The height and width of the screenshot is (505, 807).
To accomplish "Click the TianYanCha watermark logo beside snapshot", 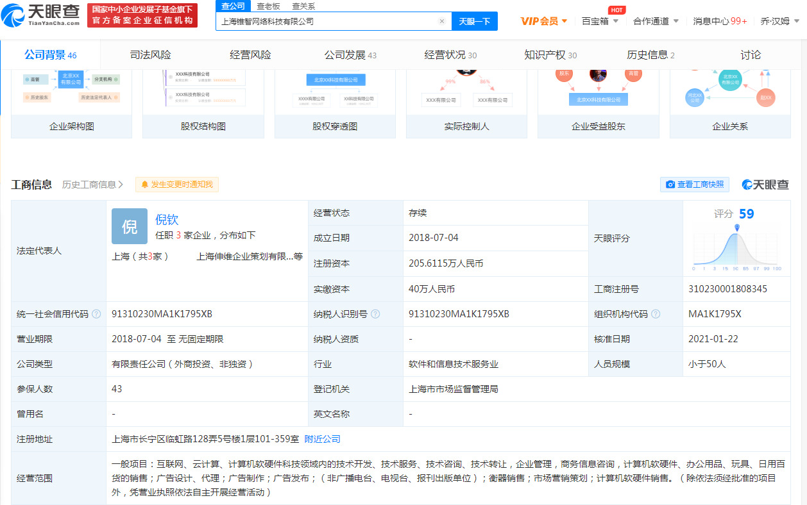I will point(765,185).
